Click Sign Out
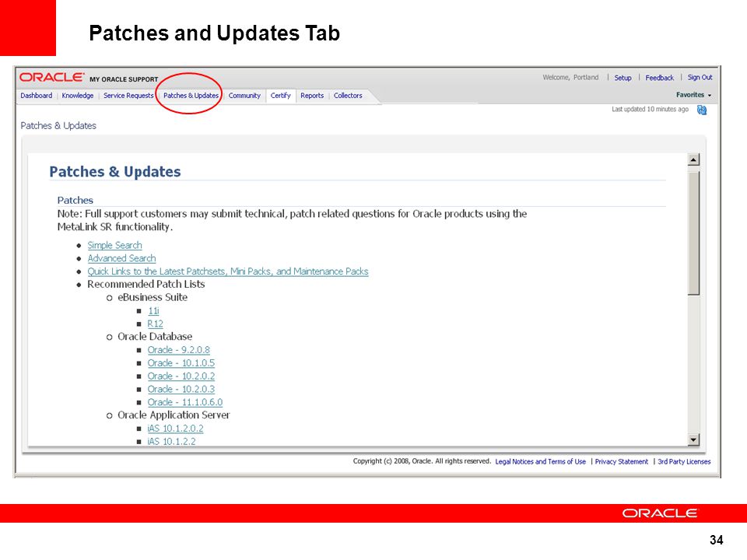The height and width of the screenshot is (560, 747). click(x=700, y=77)
